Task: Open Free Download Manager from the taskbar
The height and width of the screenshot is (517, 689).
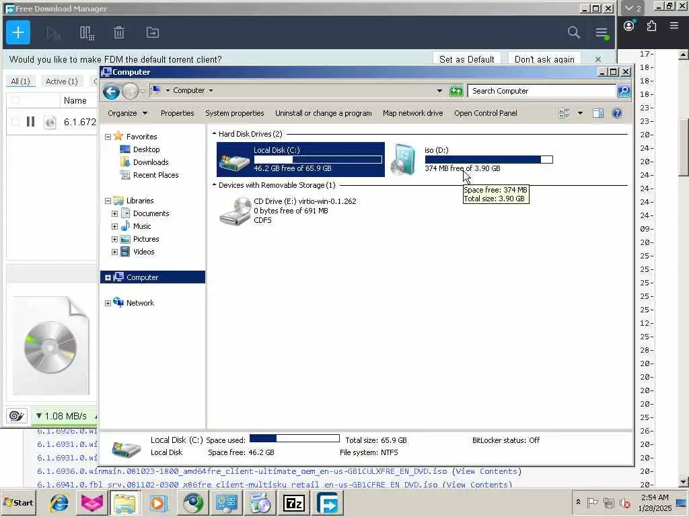Action: tap(328, 503)
